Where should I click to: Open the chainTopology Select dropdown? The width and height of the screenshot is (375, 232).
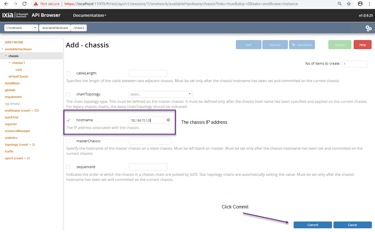pos(161,94)
